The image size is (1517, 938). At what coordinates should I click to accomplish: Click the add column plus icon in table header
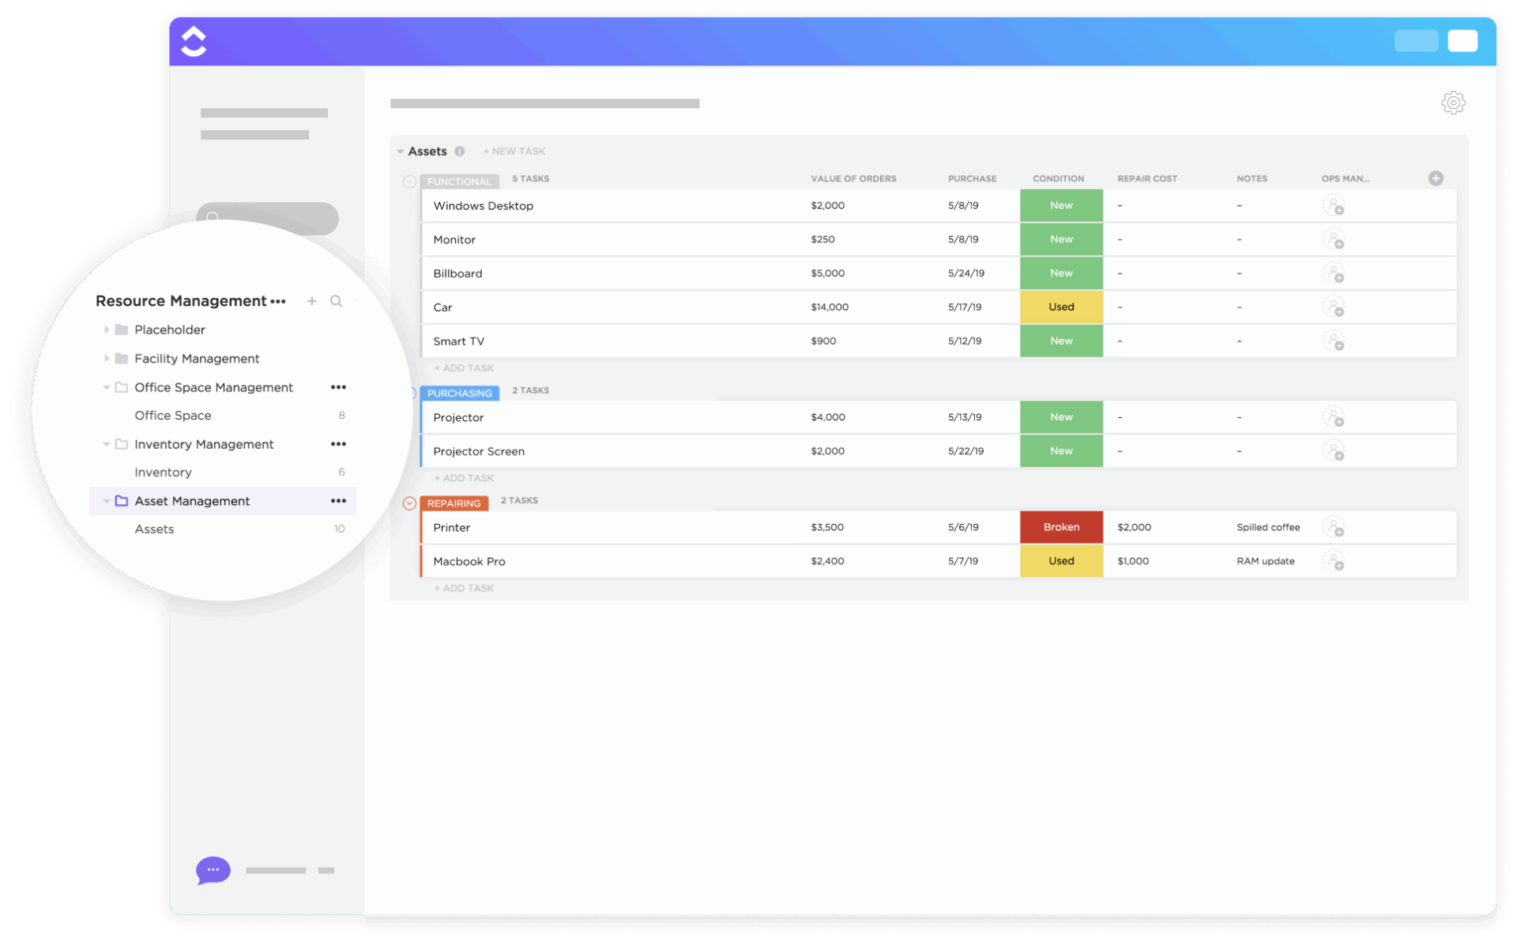pyautogui.click(x=1436, y=179)
